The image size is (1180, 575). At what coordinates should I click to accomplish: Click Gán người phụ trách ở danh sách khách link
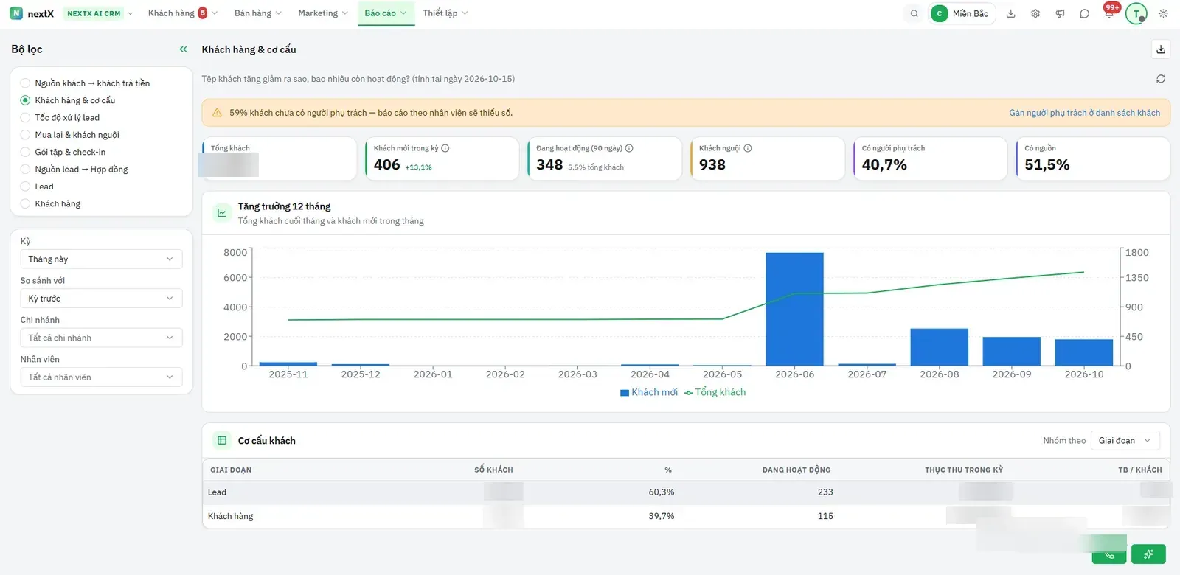[x=1084, y=113]
